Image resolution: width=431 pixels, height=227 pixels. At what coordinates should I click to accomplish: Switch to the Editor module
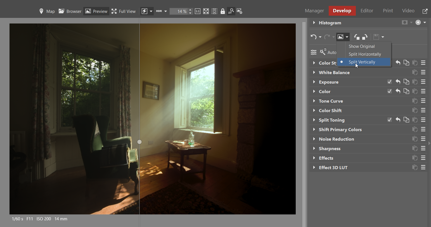[367, 11]
